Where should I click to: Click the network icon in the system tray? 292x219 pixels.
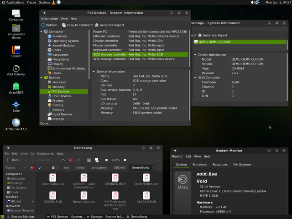click(x=257, y=2)
